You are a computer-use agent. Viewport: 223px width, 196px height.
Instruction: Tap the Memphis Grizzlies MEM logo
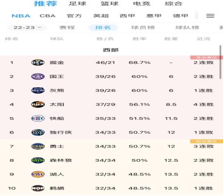click(x=38, y=90)
